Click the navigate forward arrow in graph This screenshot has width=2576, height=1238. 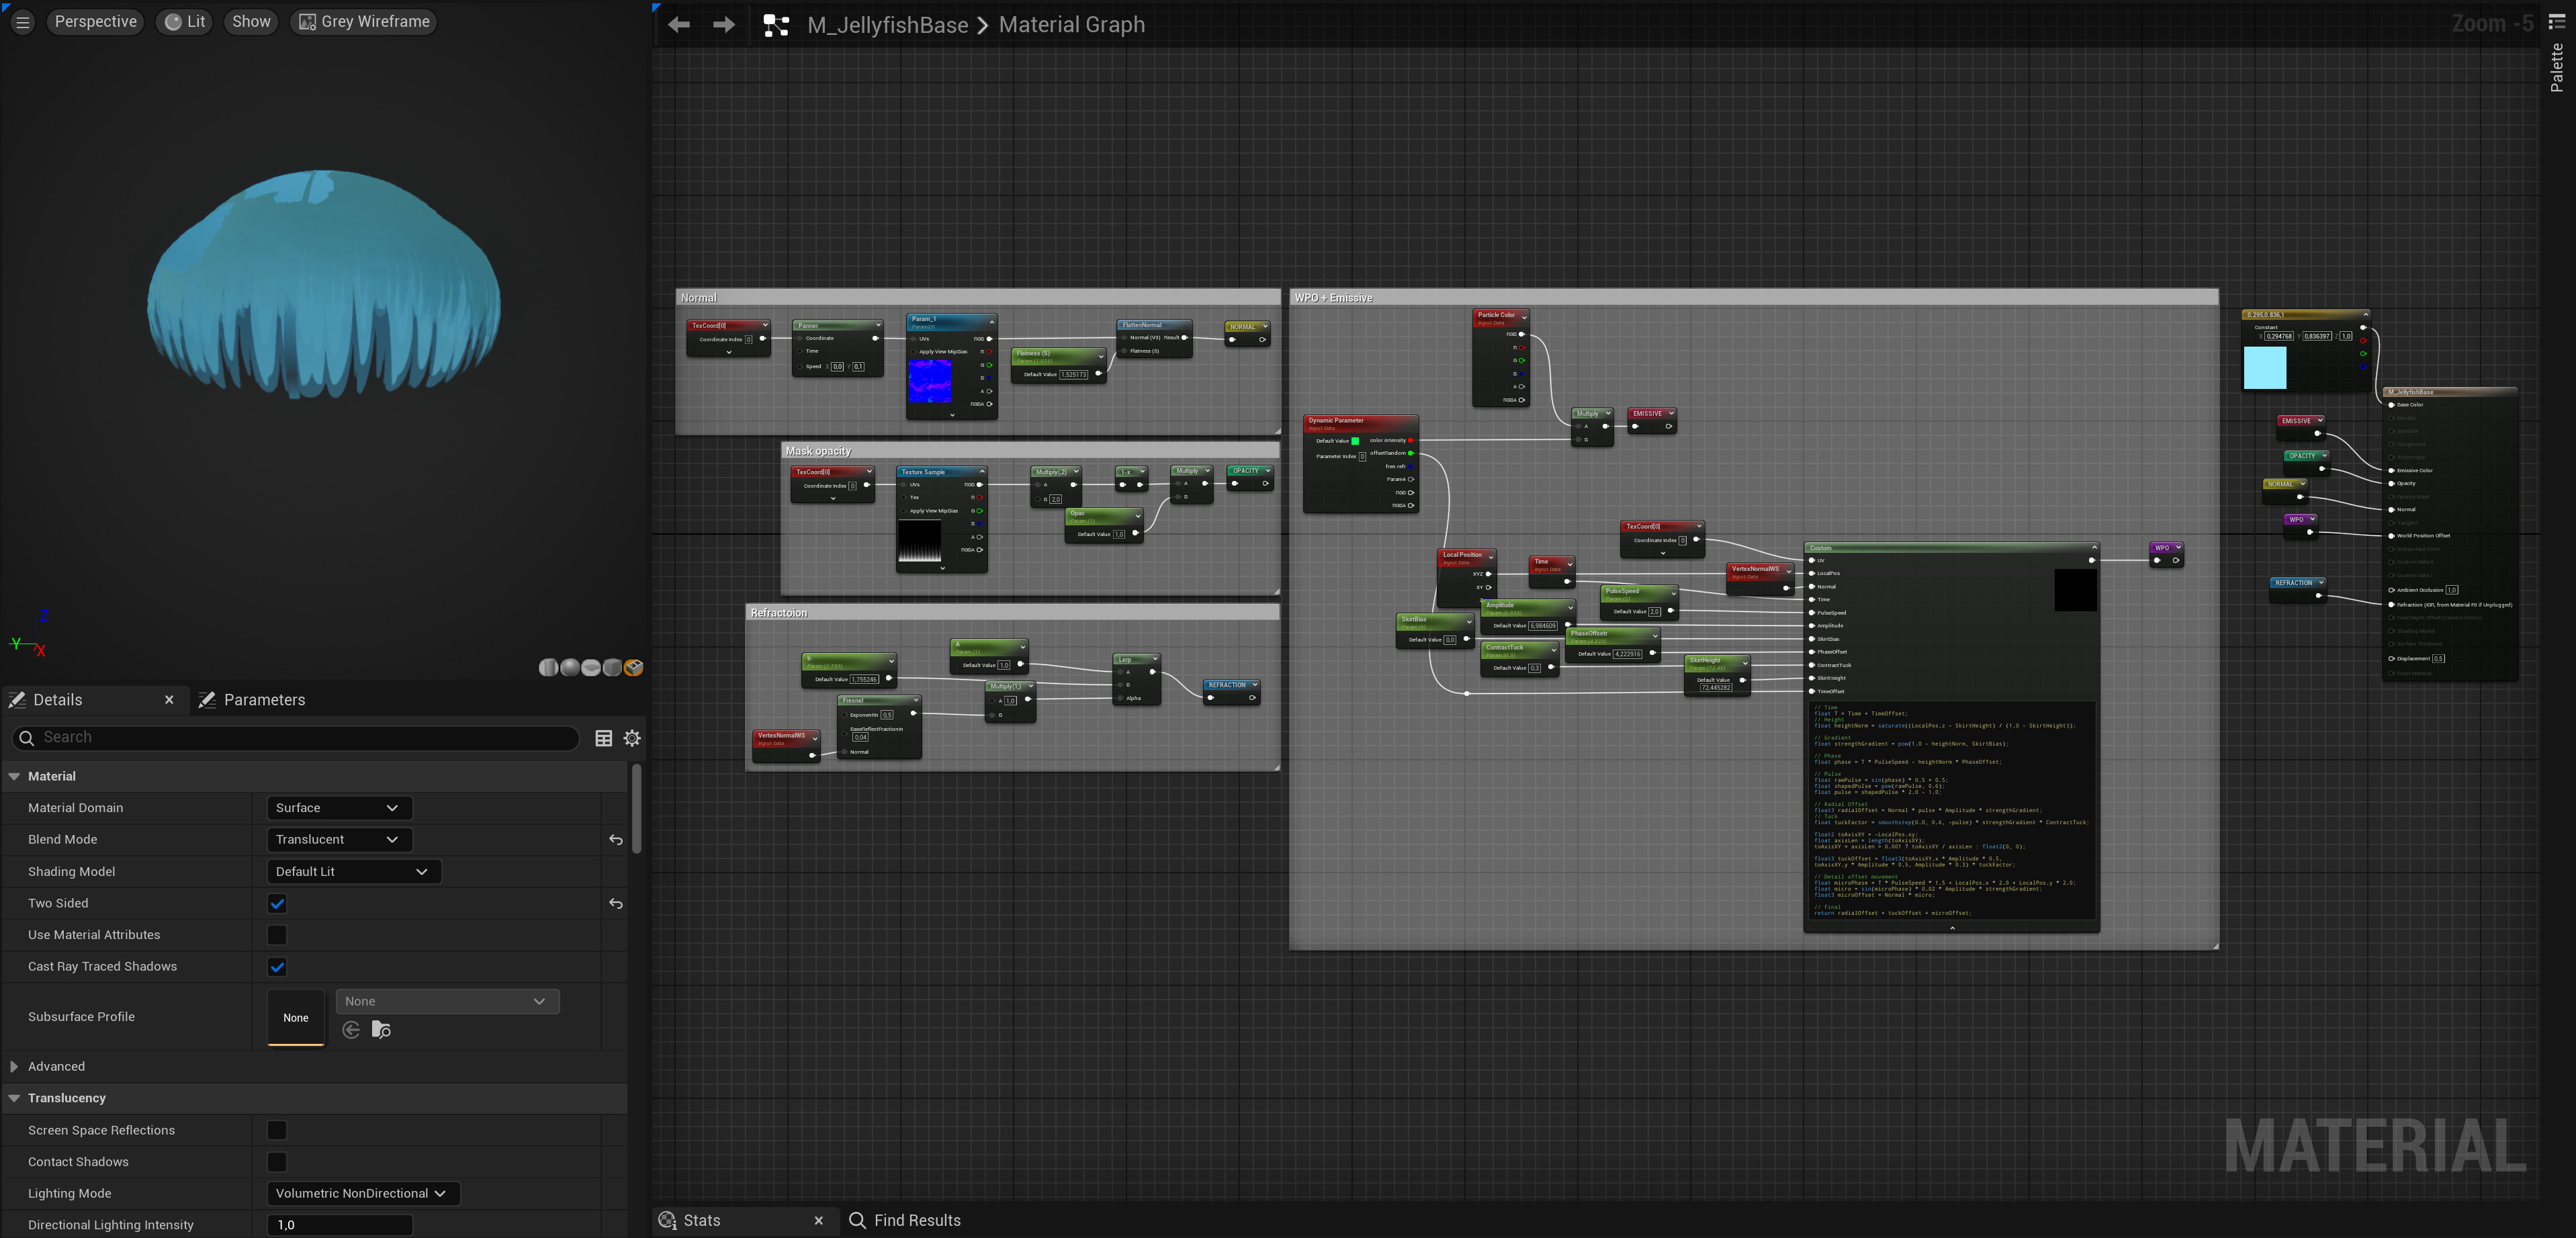coord(723,25)
